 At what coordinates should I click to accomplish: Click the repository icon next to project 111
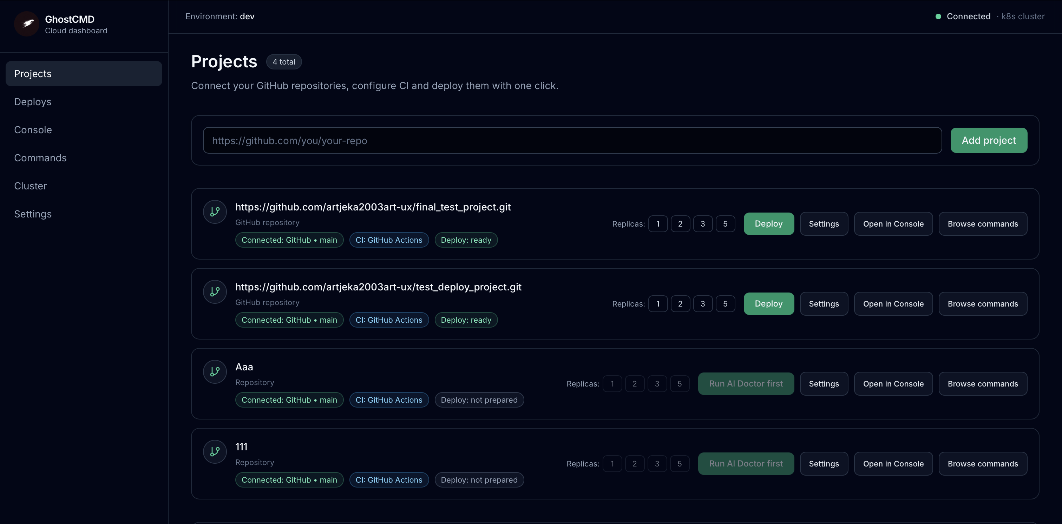214,451
